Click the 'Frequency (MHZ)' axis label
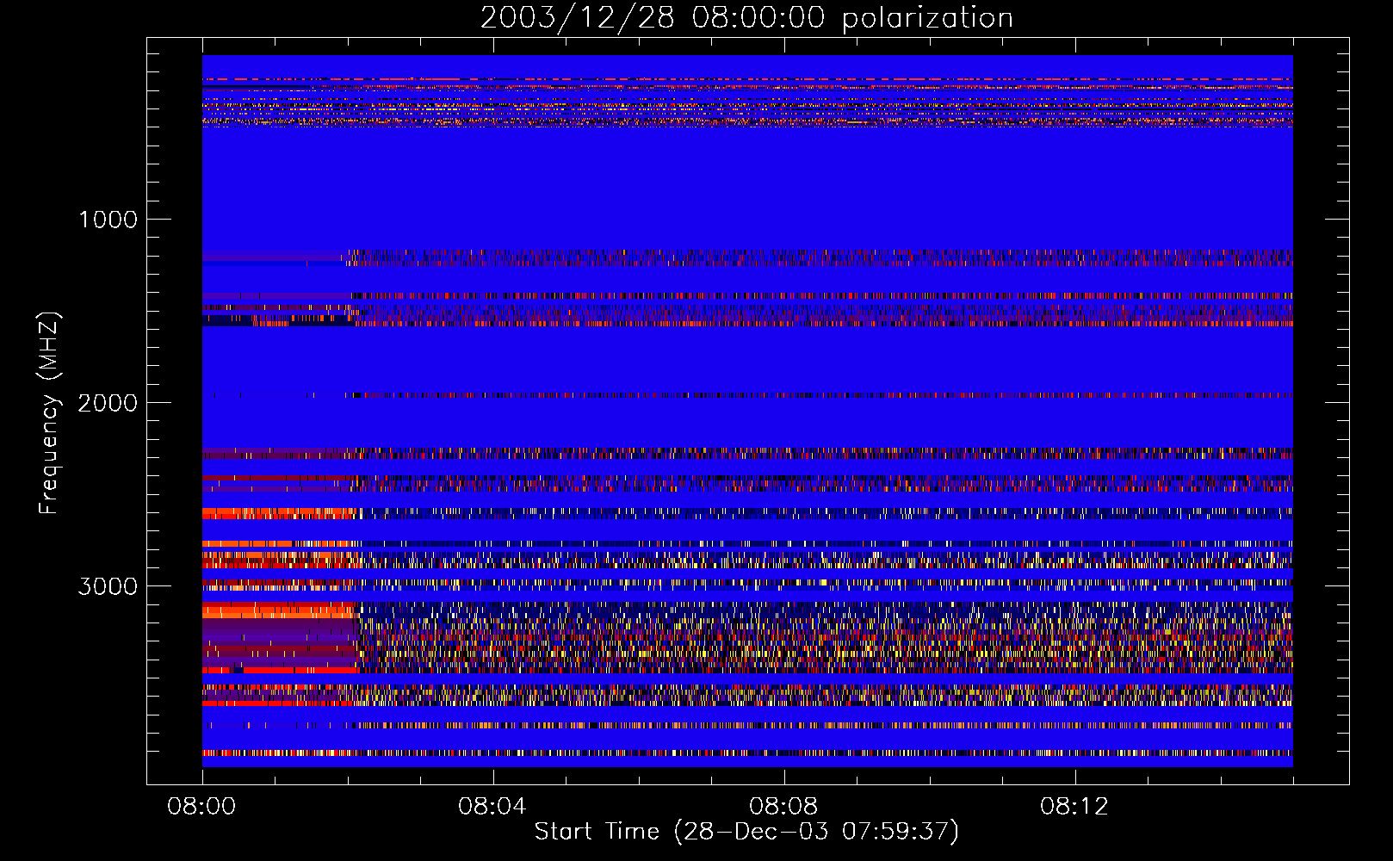The width and height of the screenshot is (1393, 861). (49, 413)
